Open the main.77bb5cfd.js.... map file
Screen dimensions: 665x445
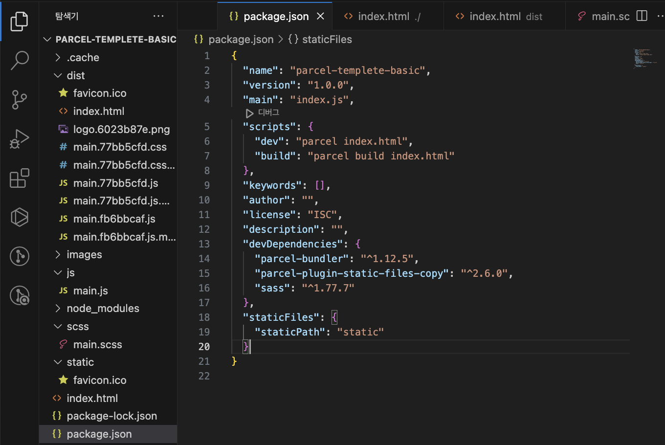pos(109,200)
